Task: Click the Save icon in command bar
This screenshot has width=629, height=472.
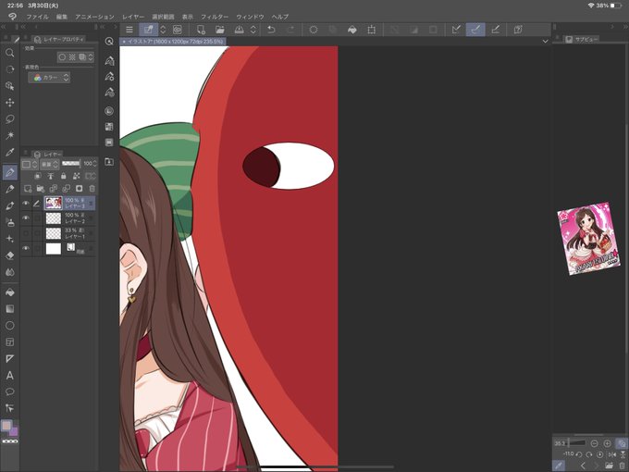Action: [x=239, y=30]
